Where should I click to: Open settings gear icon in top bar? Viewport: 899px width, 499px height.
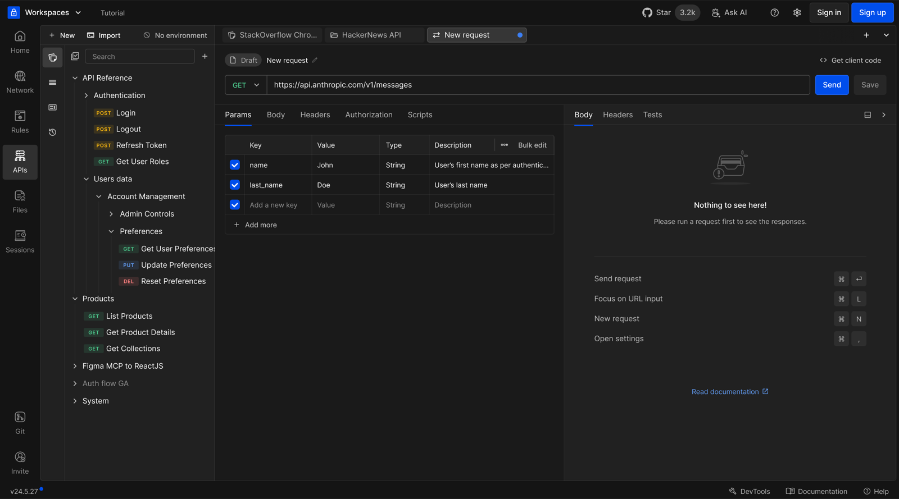coord(797,12)
